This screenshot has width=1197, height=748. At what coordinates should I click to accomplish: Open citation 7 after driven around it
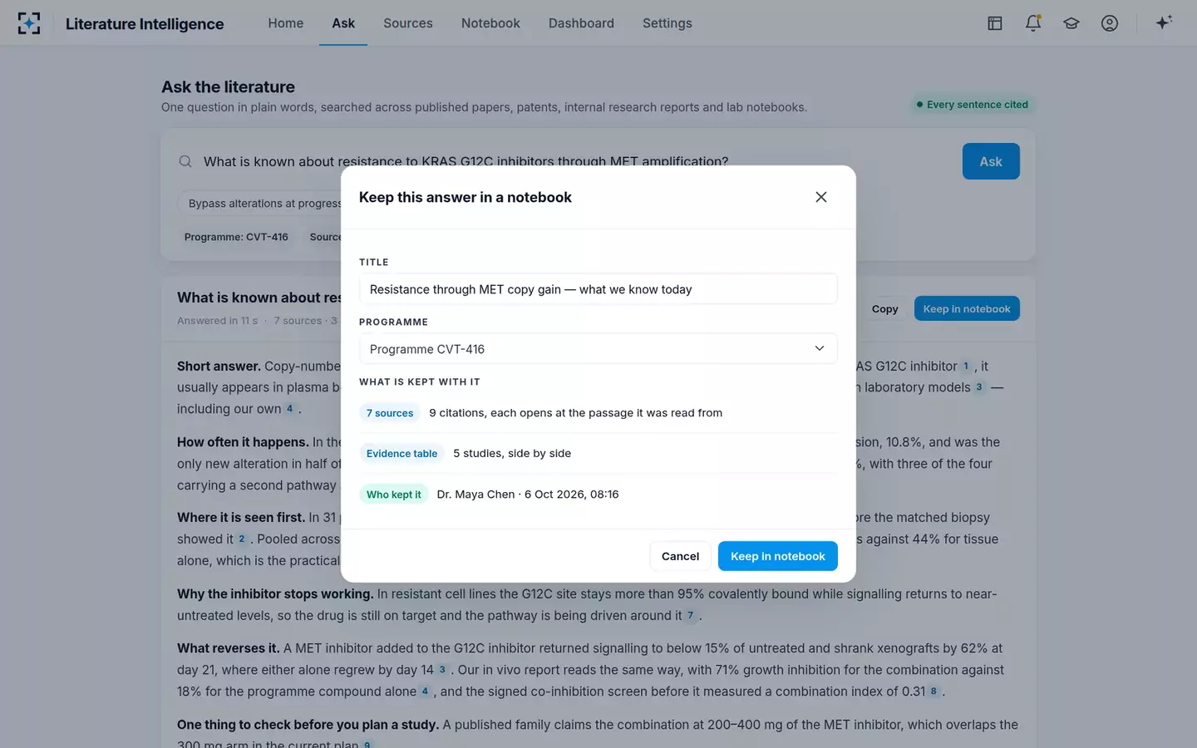click(690, 615)
